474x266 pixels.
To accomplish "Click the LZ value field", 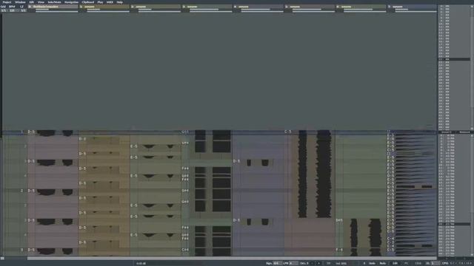I will click(x=23, y=10).
